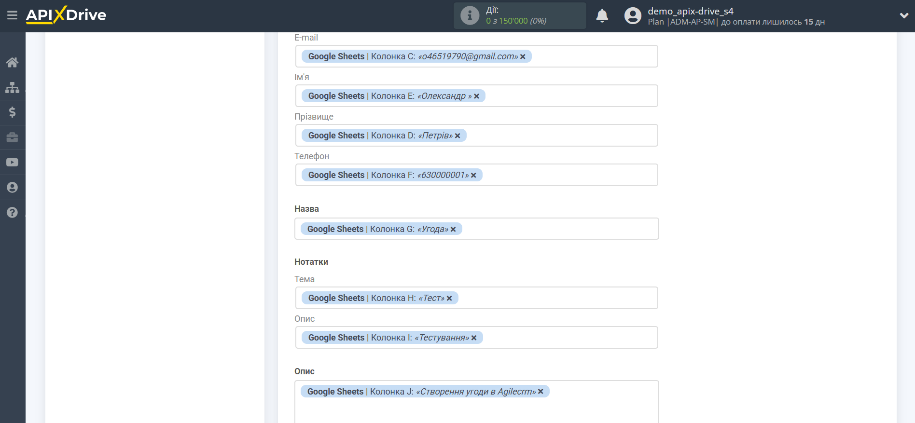Remove the Колонка C email tag
This screenshot has height=423, width=915.
coord(523,56)
